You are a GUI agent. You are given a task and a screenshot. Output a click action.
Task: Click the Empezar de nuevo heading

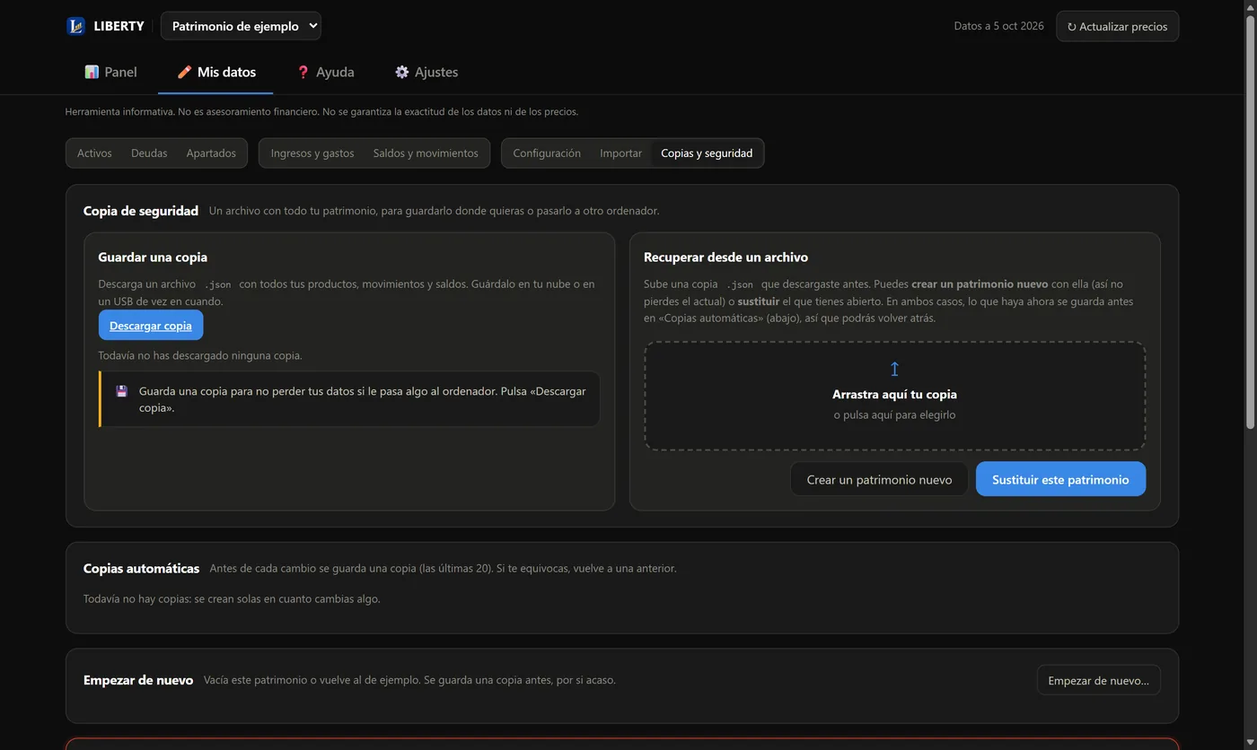[138, 680]
